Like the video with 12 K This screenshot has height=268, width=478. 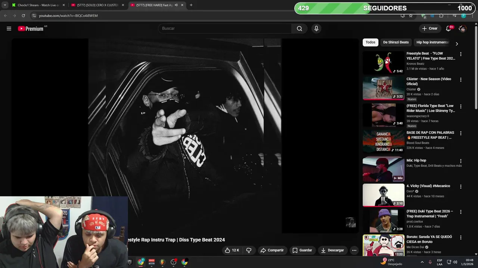click(x=232, y=250)
